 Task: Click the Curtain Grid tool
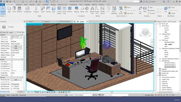[x=64, y=10]
